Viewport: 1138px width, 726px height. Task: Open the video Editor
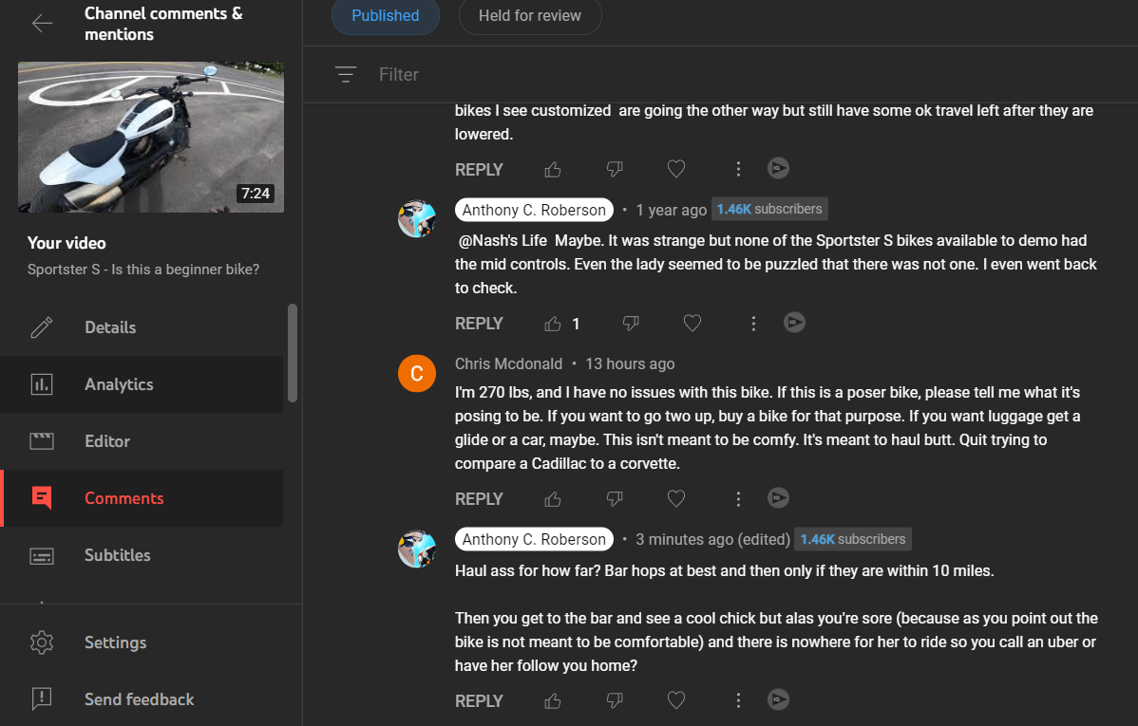107,441
